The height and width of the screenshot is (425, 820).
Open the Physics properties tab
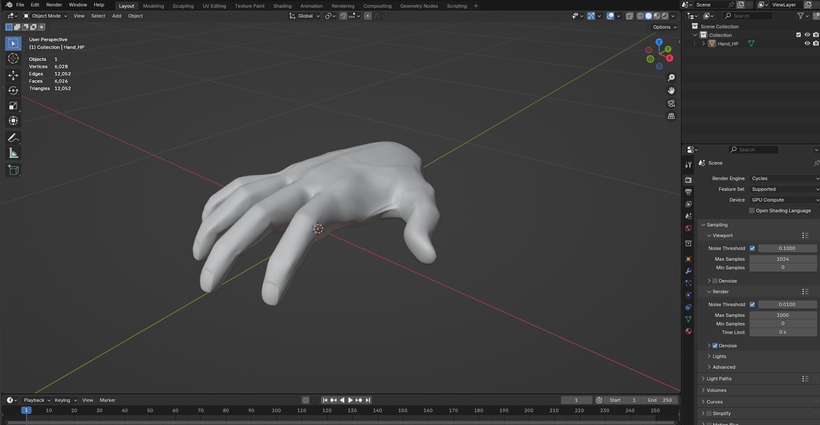688,295
